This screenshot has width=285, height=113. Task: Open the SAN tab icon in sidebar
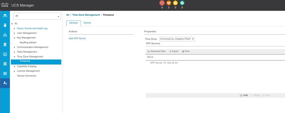(5, 45)
